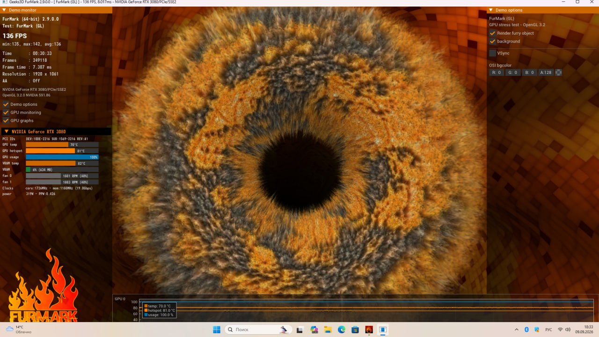Uncheck the GPU monitoring checkbox
Image resolution: width=599 pixels, height=337 pixels.
tap(6, 112)
